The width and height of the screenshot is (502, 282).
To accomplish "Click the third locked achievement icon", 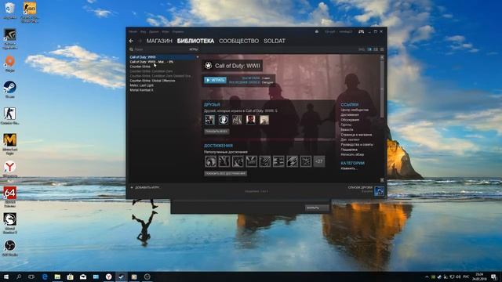I will (x=238, y=161).
